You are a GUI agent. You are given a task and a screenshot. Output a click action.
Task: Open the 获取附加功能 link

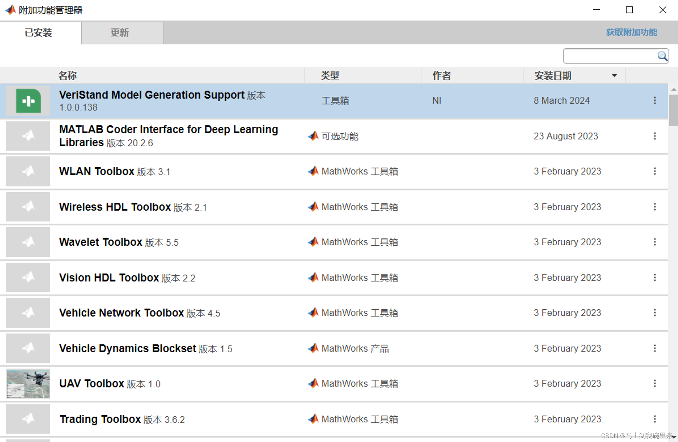[x=632, y=32]
